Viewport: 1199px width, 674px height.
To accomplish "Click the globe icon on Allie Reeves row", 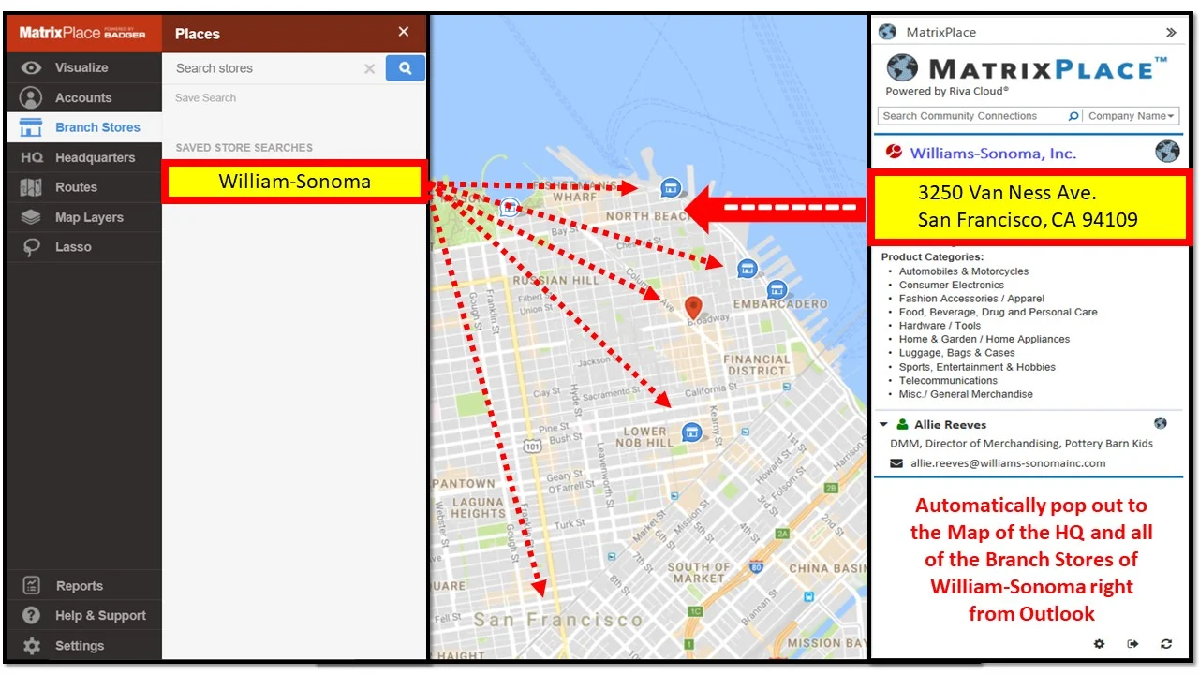I will tap(1161, 423).
